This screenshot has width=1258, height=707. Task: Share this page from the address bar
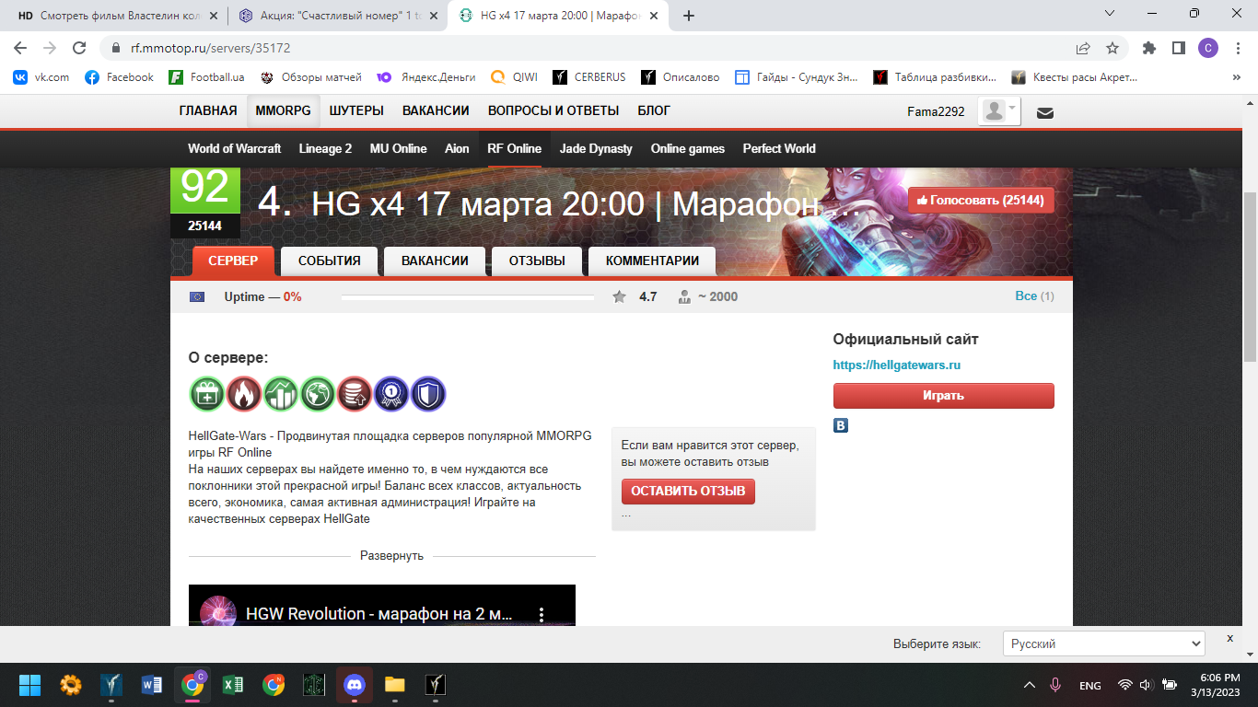1083,48
